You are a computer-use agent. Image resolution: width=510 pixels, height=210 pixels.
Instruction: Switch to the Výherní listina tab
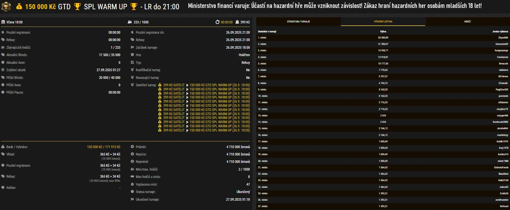(x=383, y=21)
